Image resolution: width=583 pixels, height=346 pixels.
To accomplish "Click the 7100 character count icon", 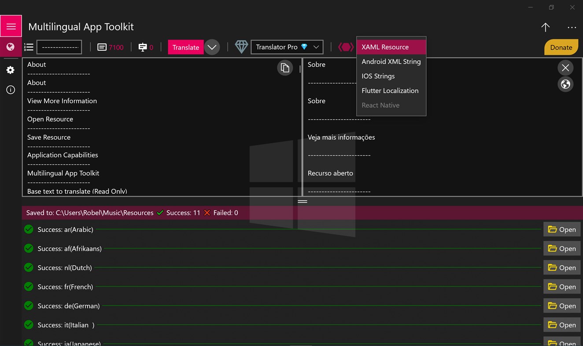I will coord(102,47).
